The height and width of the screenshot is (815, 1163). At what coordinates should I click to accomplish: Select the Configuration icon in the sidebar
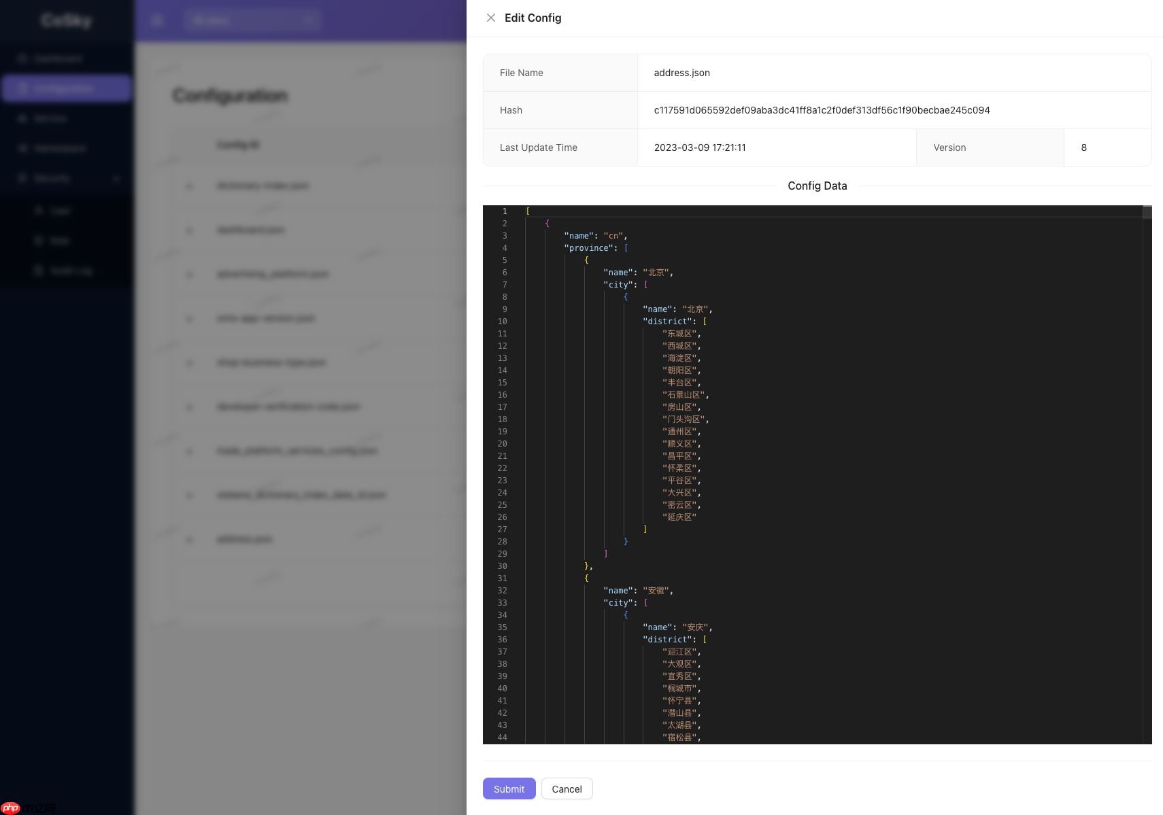tap(22, 88)
